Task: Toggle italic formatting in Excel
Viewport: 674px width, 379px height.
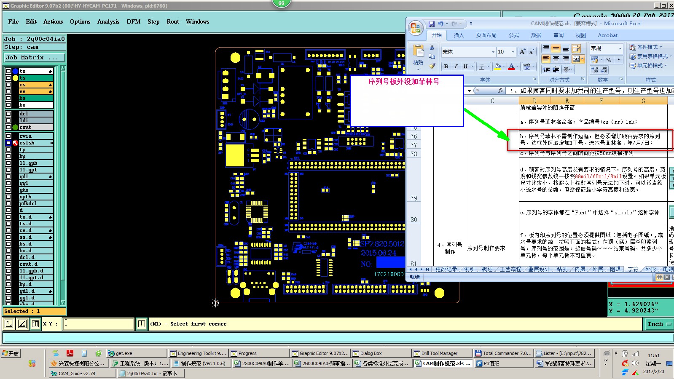Action: [456, 67]
